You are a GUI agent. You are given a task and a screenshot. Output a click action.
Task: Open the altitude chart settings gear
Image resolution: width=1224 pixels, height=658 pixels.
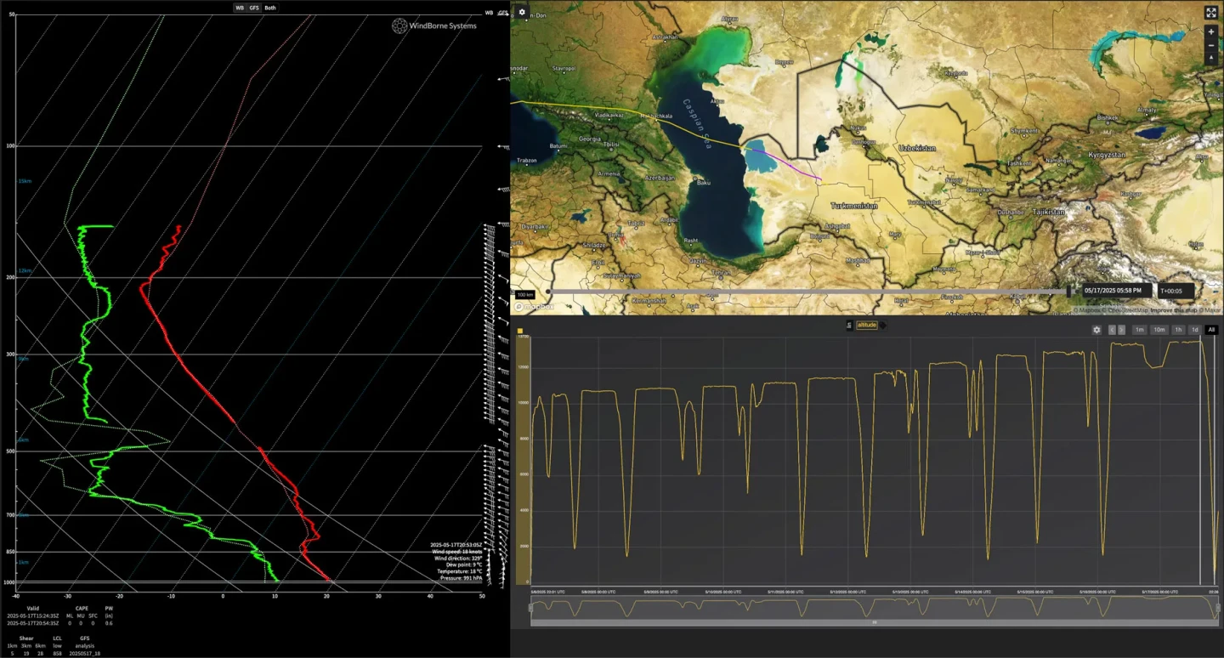(x=1096, y=330)
